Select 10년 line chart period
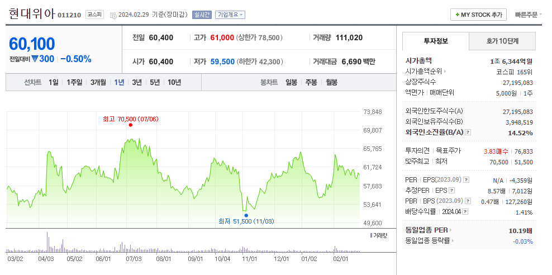The image size is (552, 275). coord(174,82)
